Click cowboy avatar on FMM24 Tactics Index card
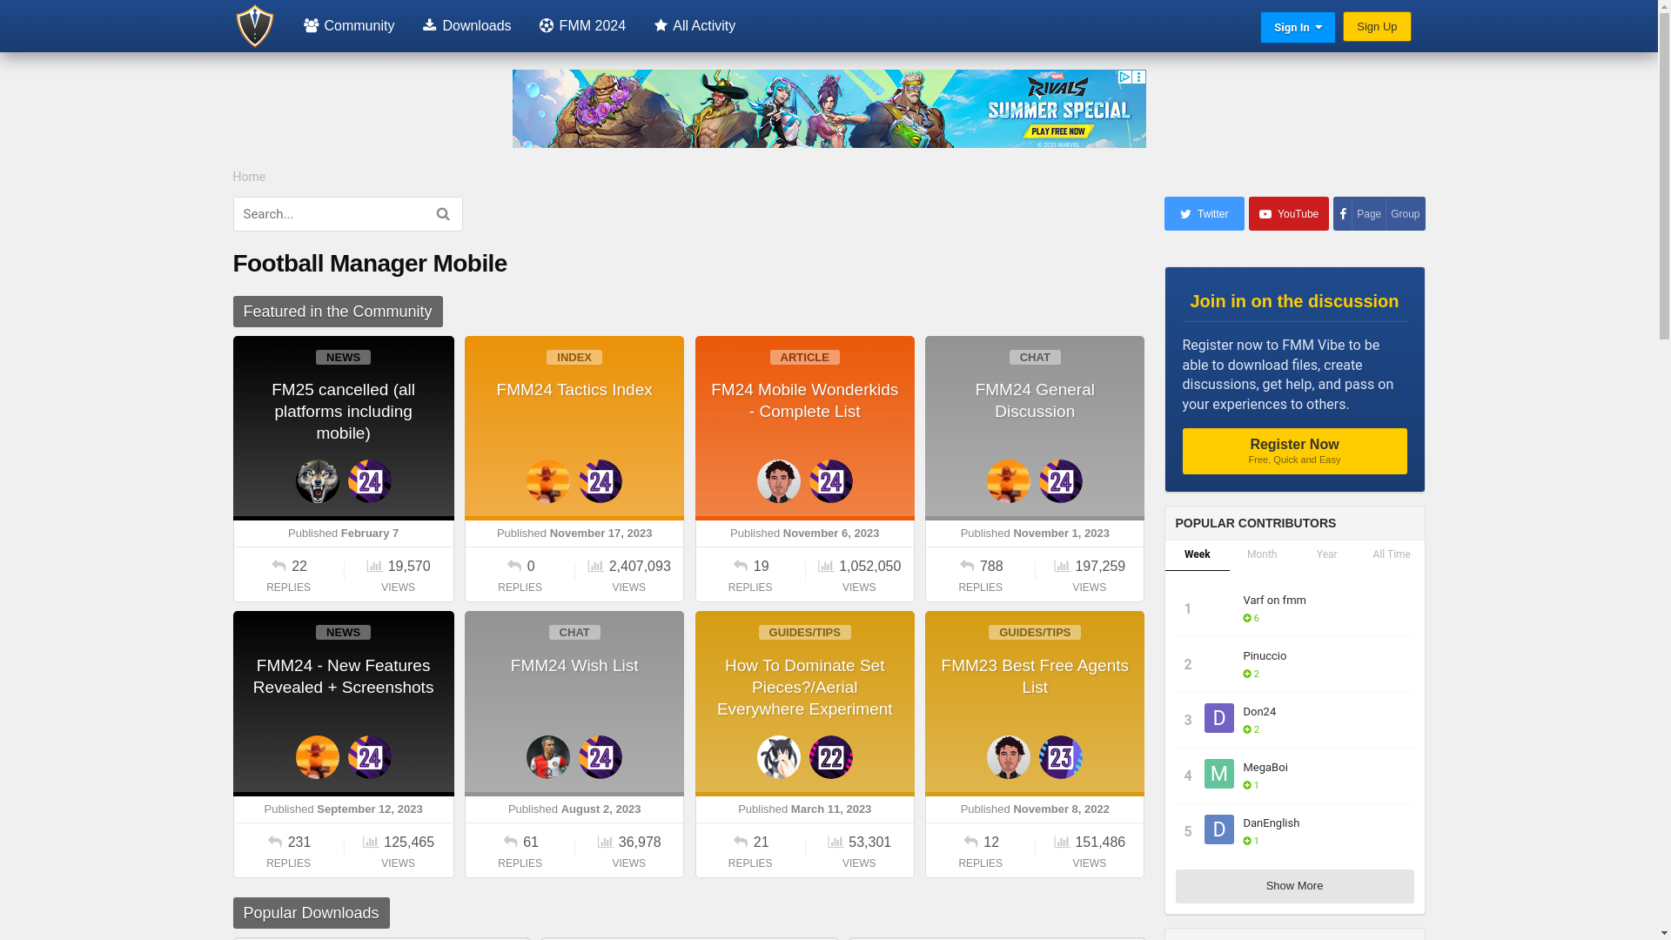This screenshot has height=940, width=1671. pos(548,481)
